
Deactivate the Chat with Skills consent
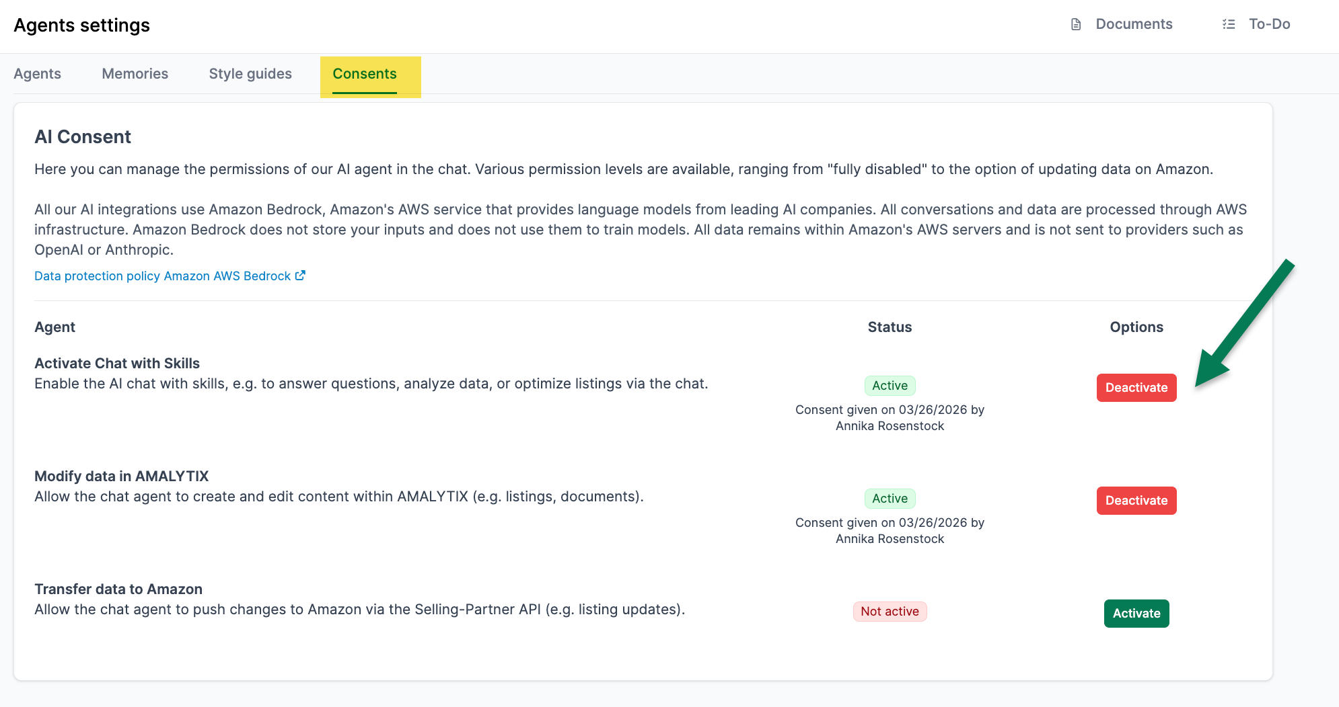point(1136,388)
